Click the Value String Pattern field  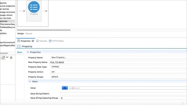[124, 94]
